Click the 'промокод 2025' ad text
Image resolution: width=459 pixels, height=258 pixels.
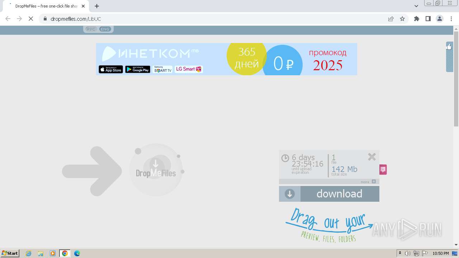pyautogui.click(x=328, y=60)
